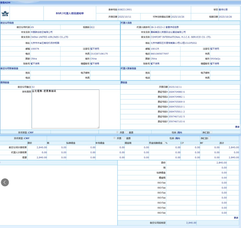Click ticket number 2684705009 0
The height and width of the screenshot is (228, 241).
(176, 102)
